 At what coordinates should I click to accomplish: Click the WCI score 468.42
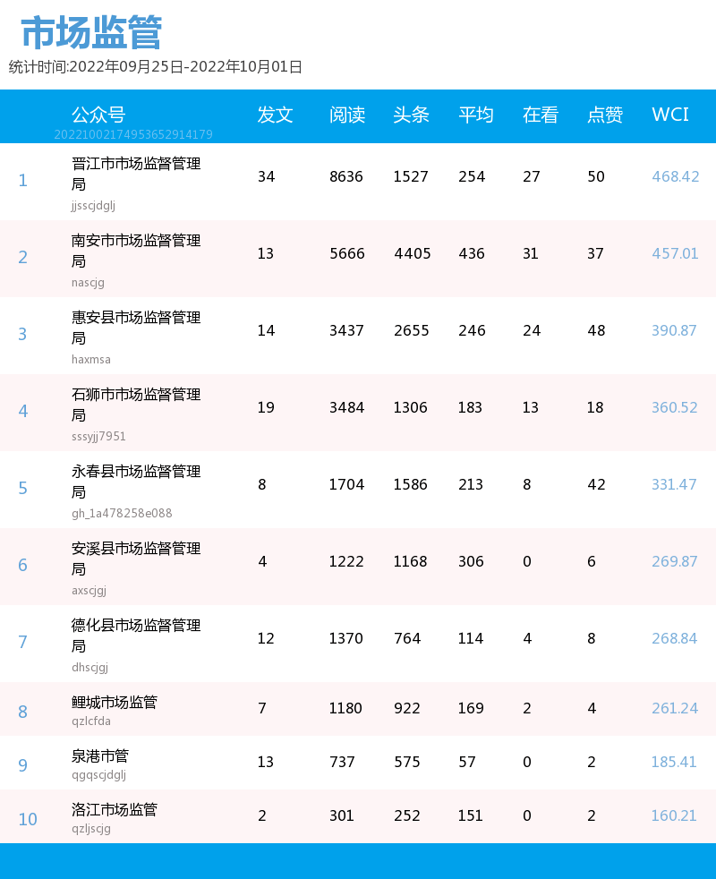point(674,176)
